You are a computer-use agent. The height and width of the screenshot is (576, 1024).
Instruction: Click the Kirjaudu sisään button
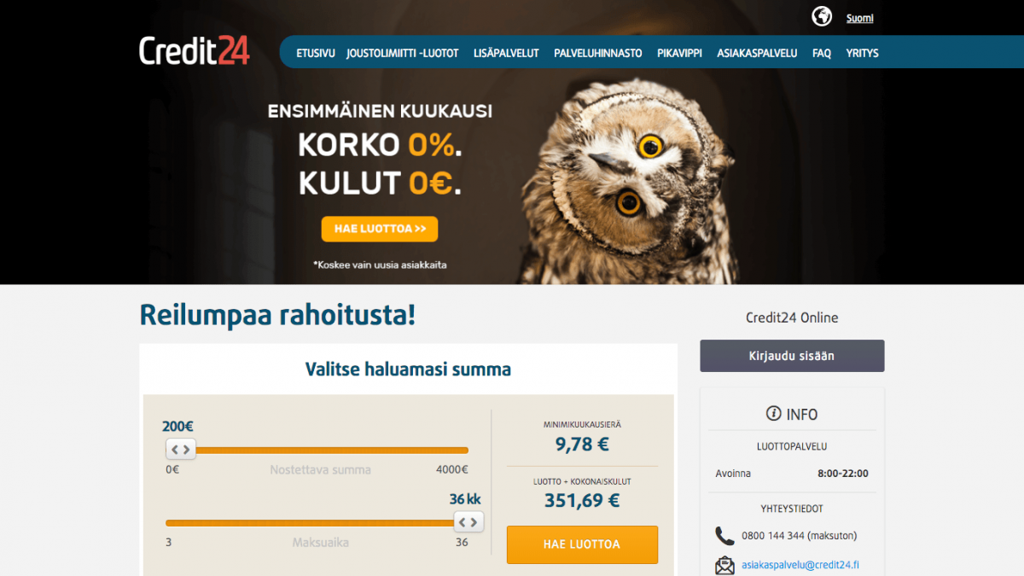(x=792, y=356)
